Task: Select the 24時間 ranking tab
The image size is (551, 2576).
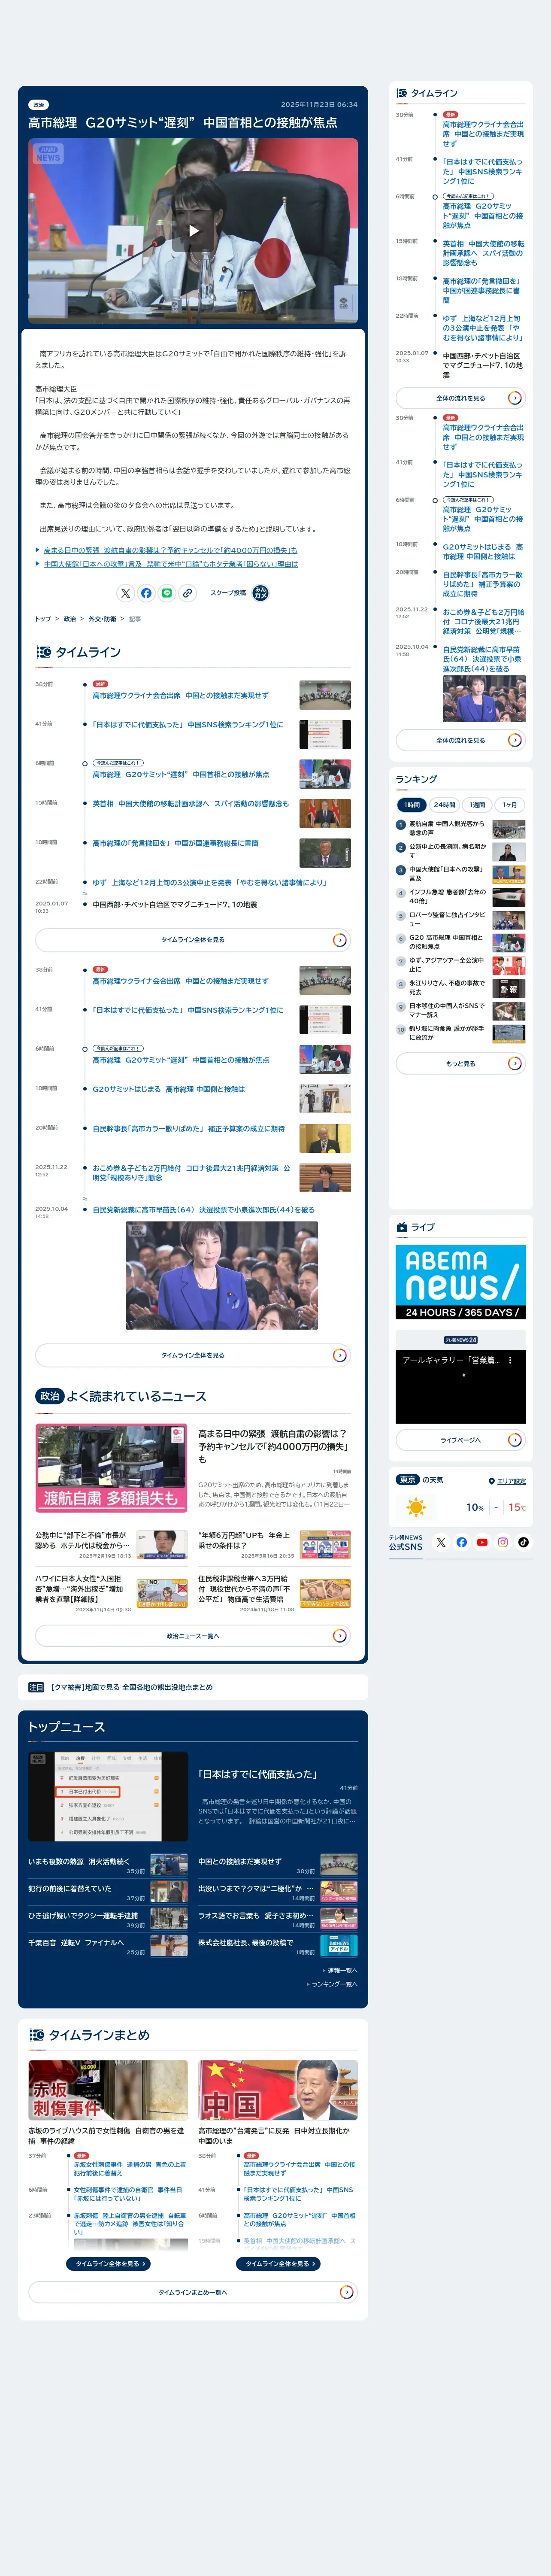Action: tap(444, 805)
